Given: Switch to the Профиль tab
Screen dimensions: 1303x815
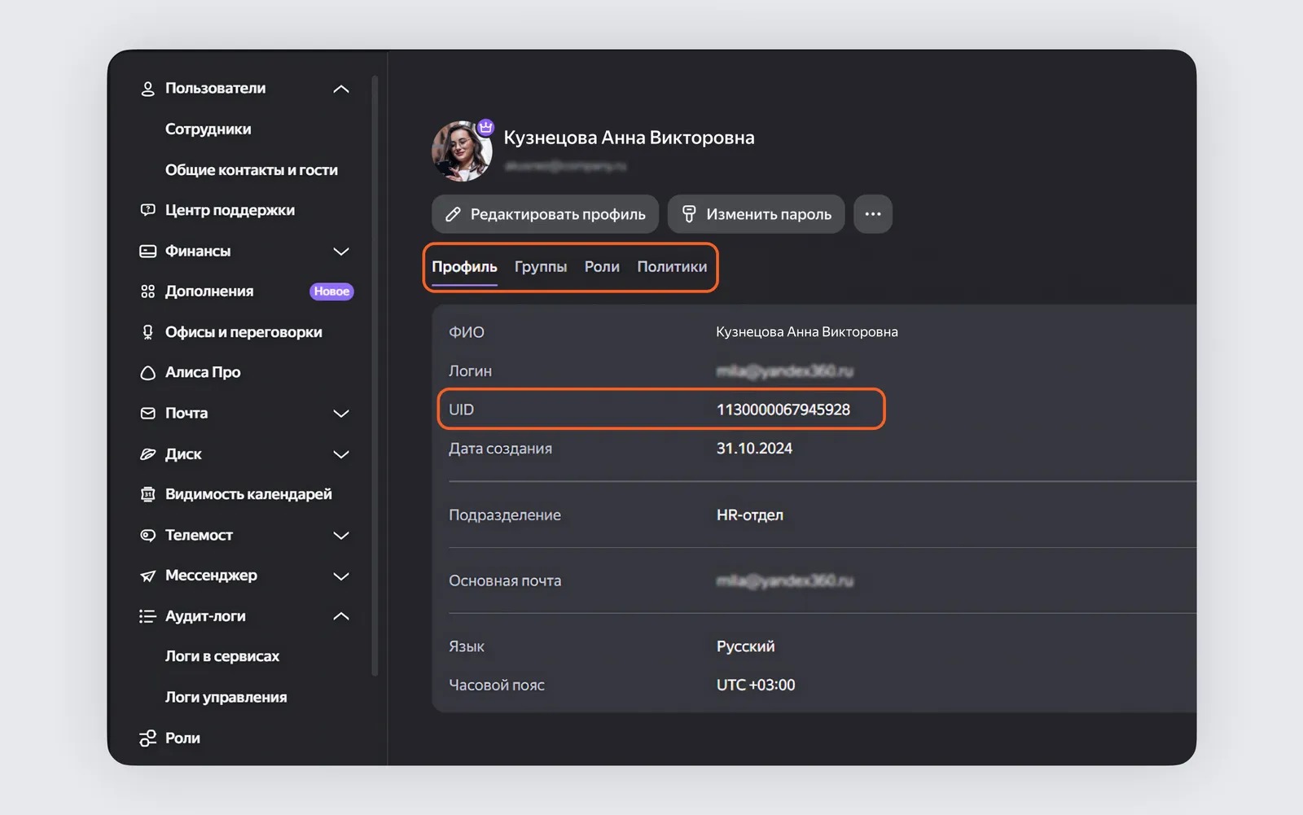Looking at the screenshot, I should (464, 267).
